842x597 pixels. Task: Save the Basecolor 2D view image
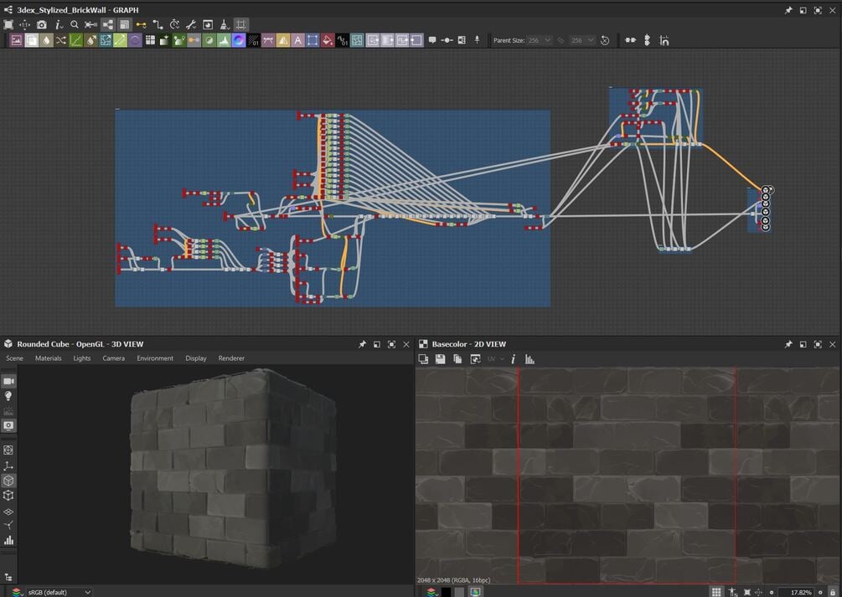[441, 359]
